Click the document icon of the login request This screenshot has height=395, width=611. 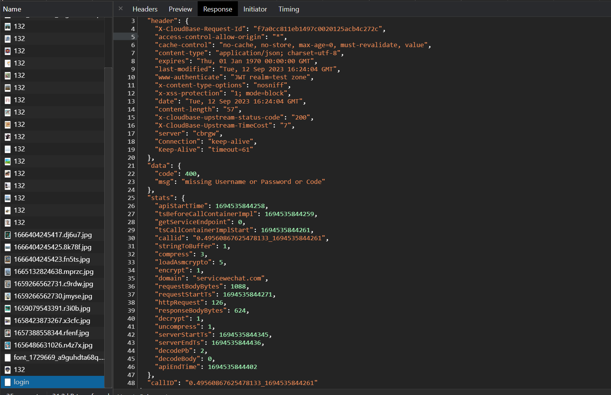coord(8,382)
